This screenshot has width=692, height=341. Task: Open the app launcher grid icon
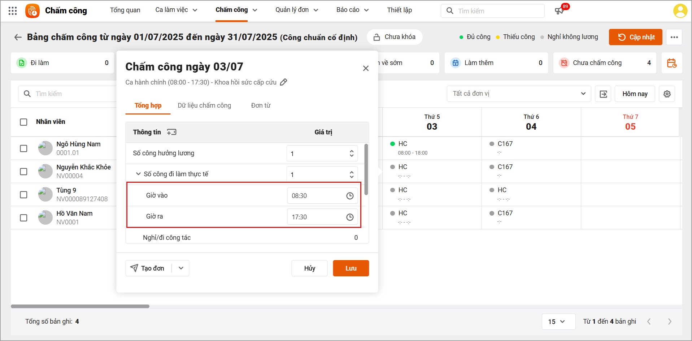point(13,11)
